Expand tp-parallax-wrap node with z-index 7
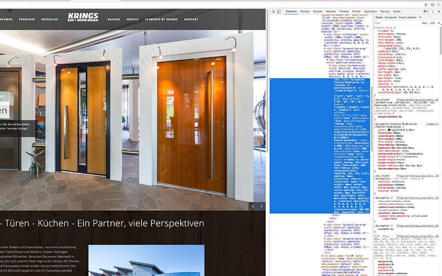Screen dimensions: 442x276 [x=325, y=239]
